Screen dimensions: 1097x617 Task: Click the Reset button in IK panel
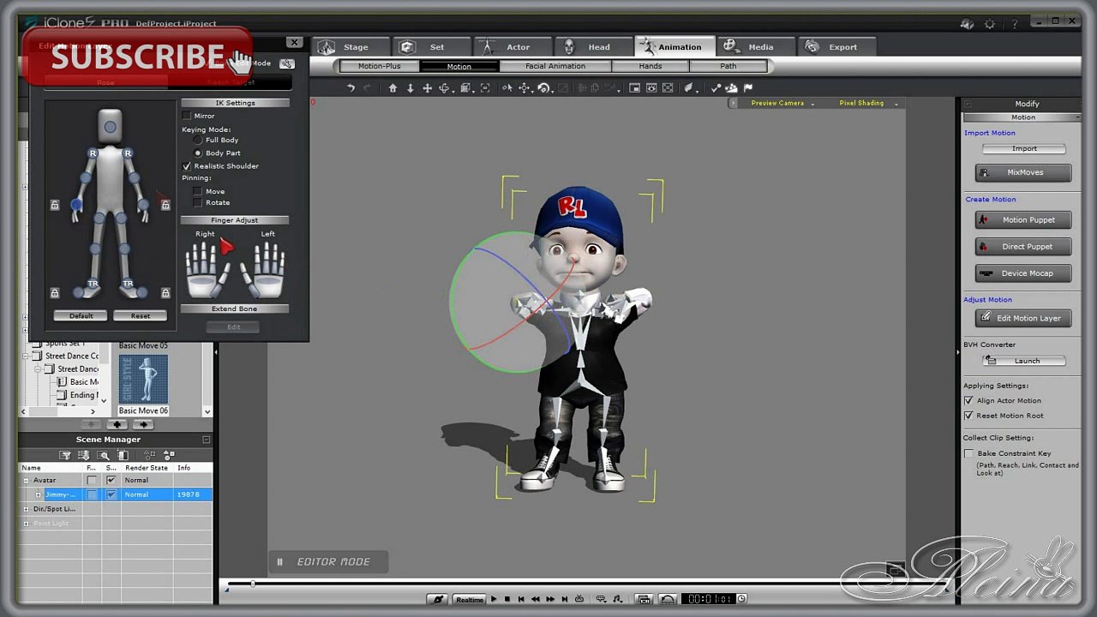click(x=141, y=315)
